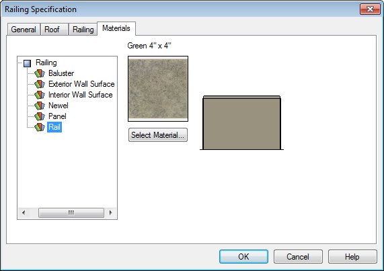This screenshot has height=271, width=384.
Task: Click the Green 4x4 material swatch
Action: pyautogui.click(x=158, y=89)
